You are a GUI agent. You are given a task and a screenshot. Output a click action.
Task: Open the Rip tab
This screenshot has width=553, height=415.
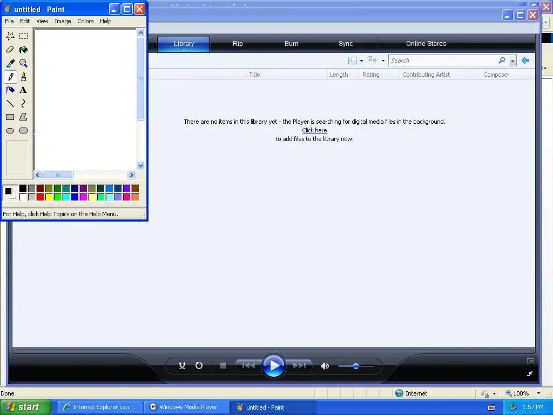pyautogui.click(x=238, y=44)
